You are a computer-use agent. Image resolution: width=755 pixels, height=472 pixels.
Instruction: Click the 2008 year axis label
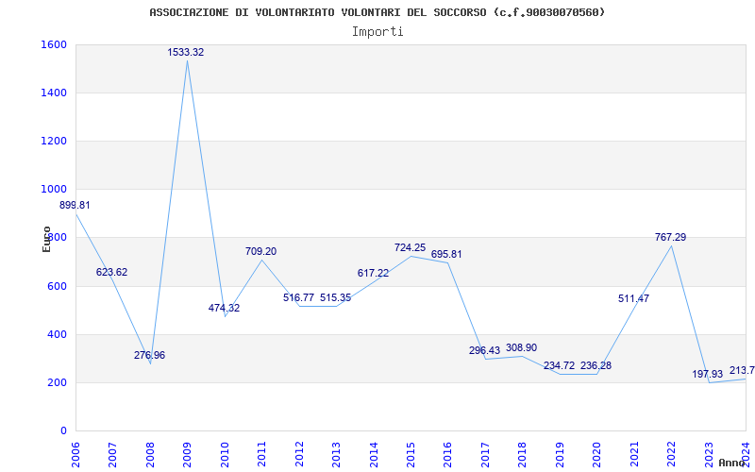click(x=150, y=454)
